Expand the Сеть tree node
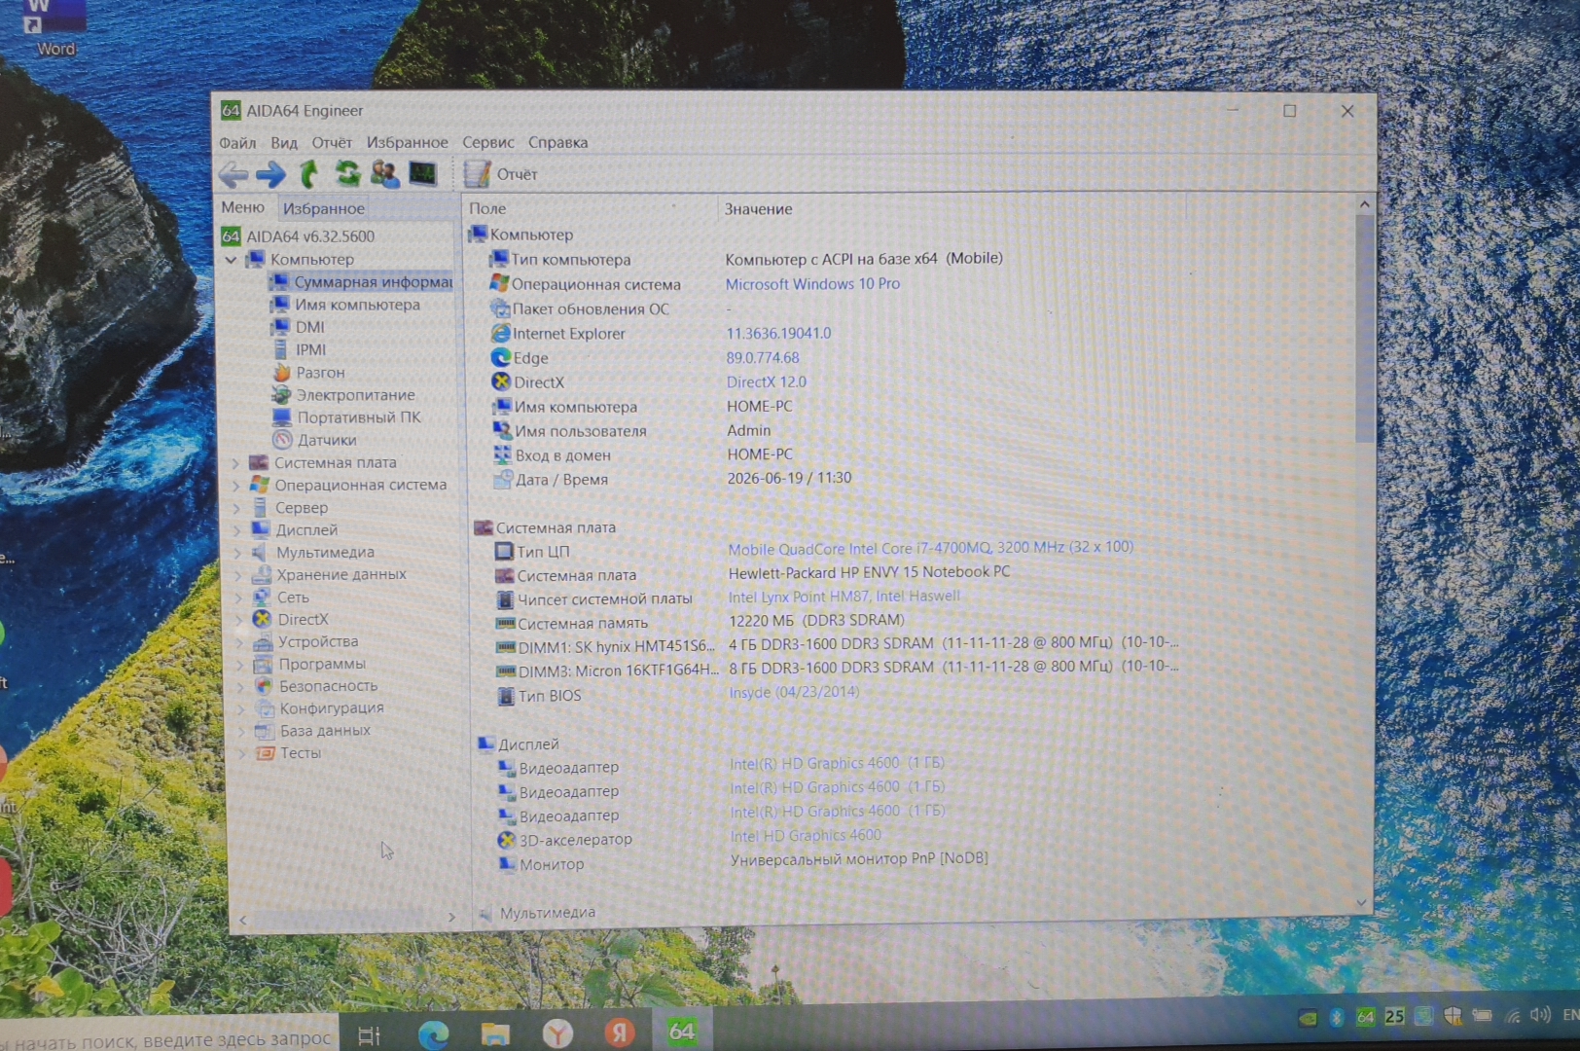This screenshot has width=1580, height=1051. coord(238,598)
